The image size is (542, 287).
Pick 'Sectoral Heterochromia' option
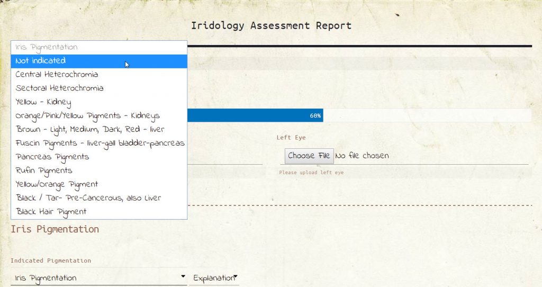point(99,88)
